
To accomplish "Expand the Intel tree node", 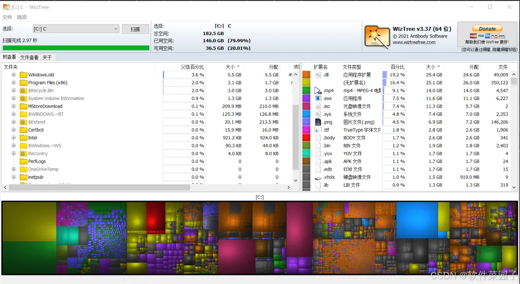I will (13, 138).
